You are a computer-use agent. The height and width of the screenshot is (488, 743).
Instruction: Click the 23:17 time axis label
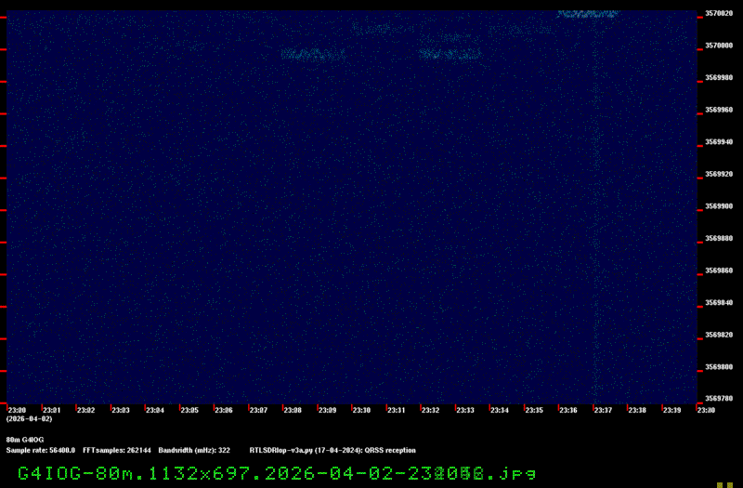click(x=603, y=410)
